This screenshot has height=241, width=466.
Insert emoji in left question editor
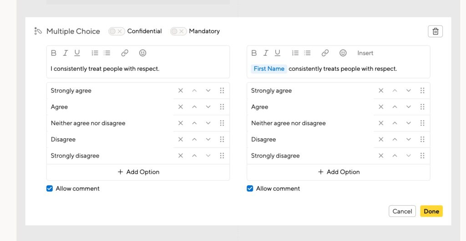(142, 53)
